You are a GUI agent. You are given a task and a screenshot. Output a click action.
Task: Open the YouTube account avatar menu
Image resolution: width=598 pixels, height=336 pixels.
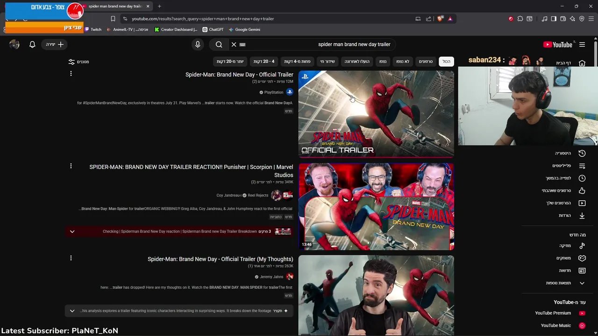coord(14,44)
